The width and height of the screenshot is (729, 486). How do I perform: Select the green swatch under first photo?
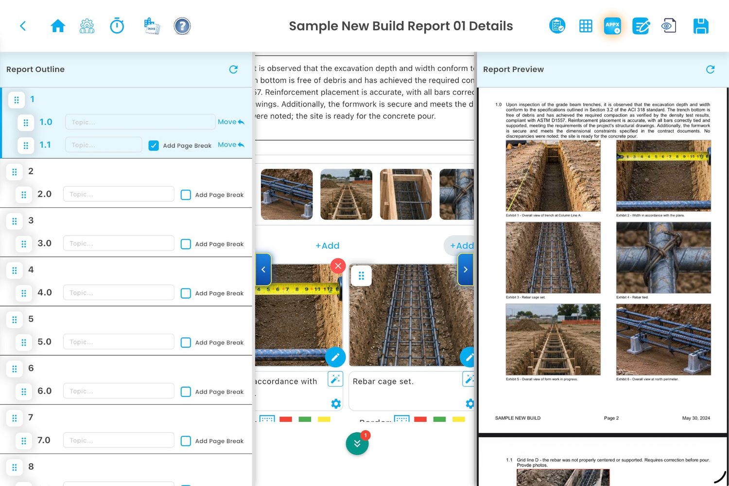tap(305, 419)
